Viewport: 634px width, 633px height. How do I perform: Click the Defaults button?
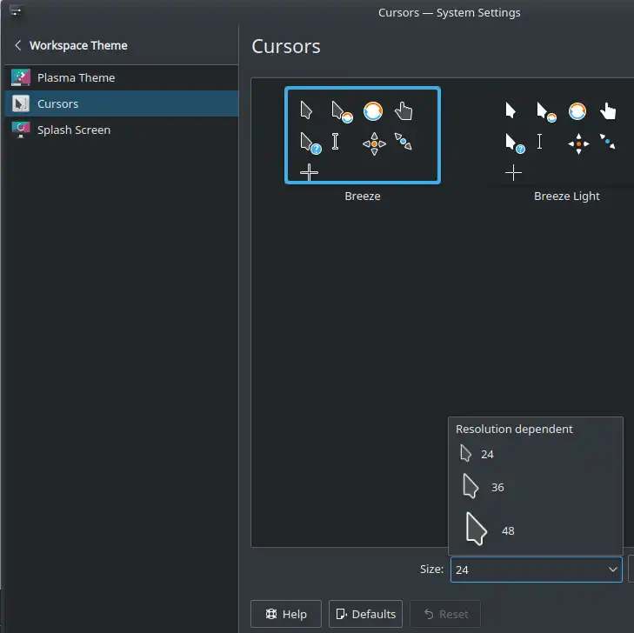[365, 614]
